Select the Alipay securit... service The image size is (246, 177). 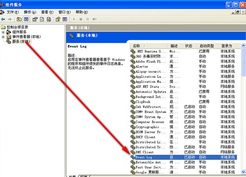183,71
